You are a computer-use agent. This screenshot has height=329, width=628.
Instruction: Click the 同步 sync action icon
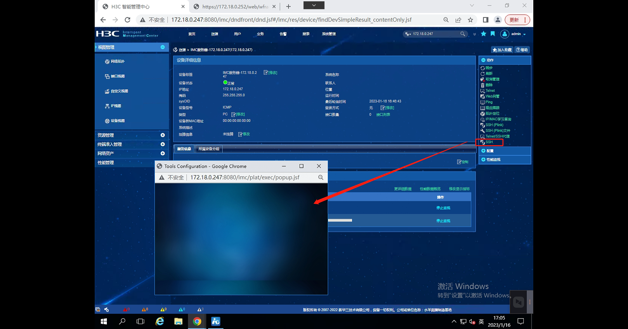(x=482, y=68)
